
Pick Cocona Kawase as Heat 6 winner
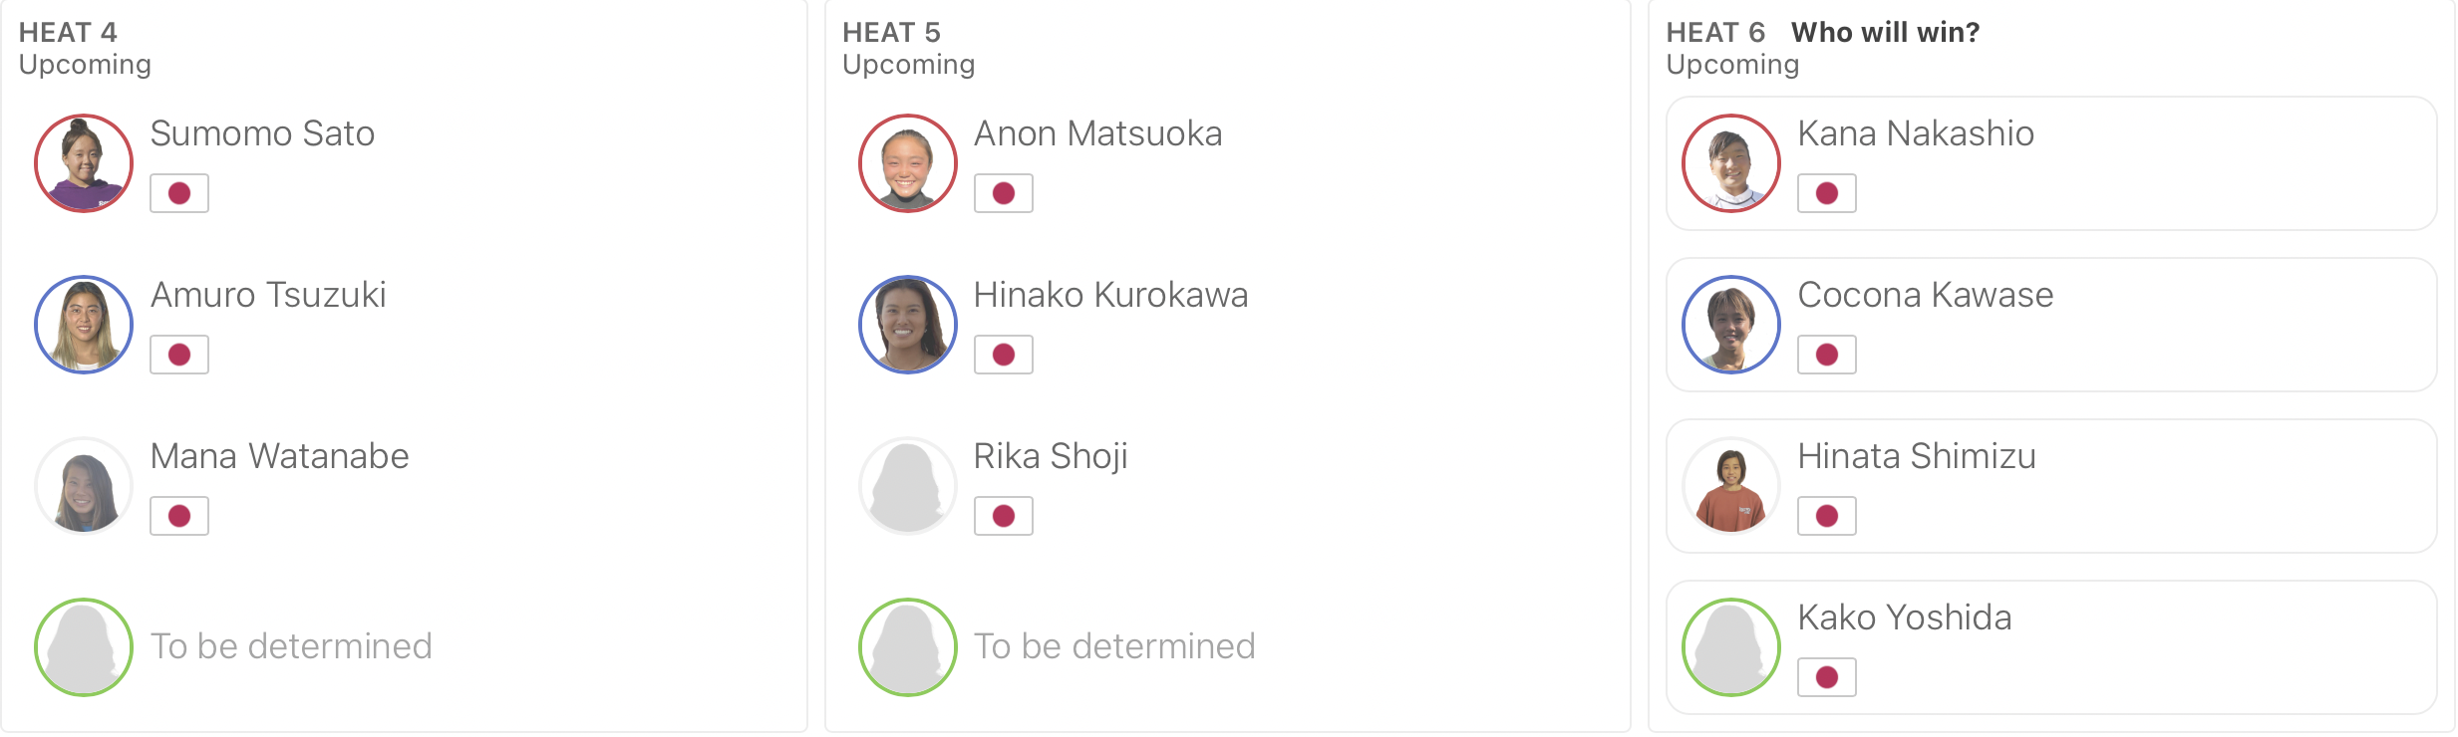pyautogui.click(x=2051, y=325)
